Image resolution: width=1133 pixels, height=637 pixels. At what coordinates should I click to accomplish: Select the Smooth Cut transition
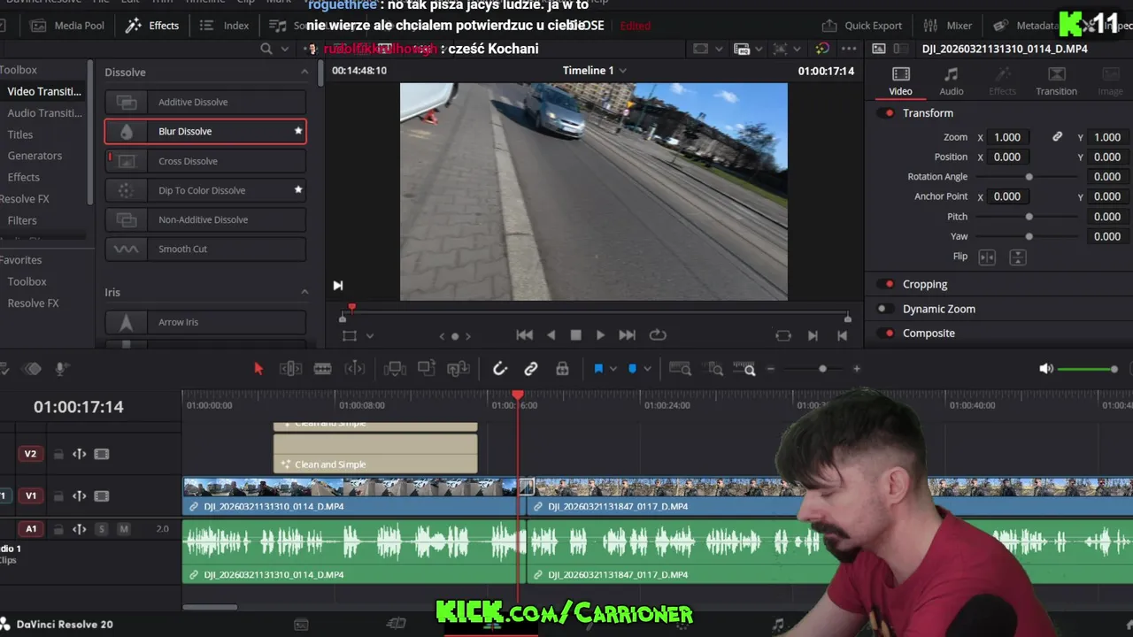[x=205, y=249]
